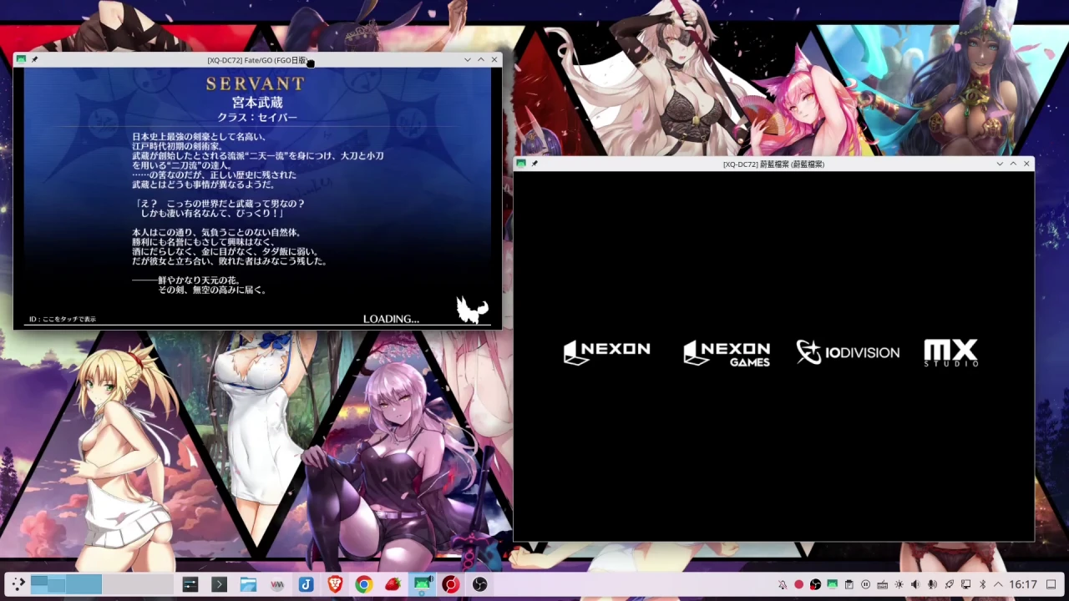Viewport: 1069px width, 601px height.
Task: Open the terminal launcher in the taskbar
Action: click(x=219, y=585)
